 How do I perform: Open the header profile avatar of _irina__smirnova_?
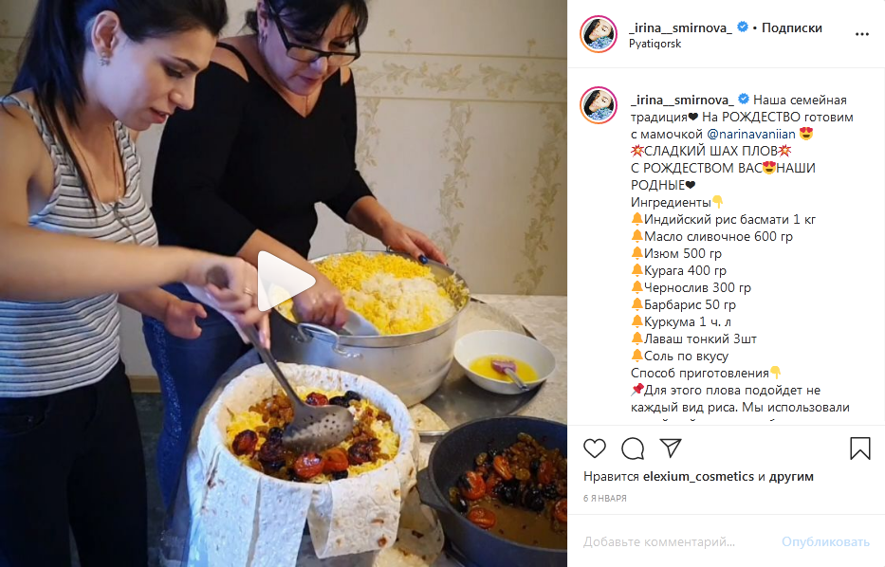(599, 34)
